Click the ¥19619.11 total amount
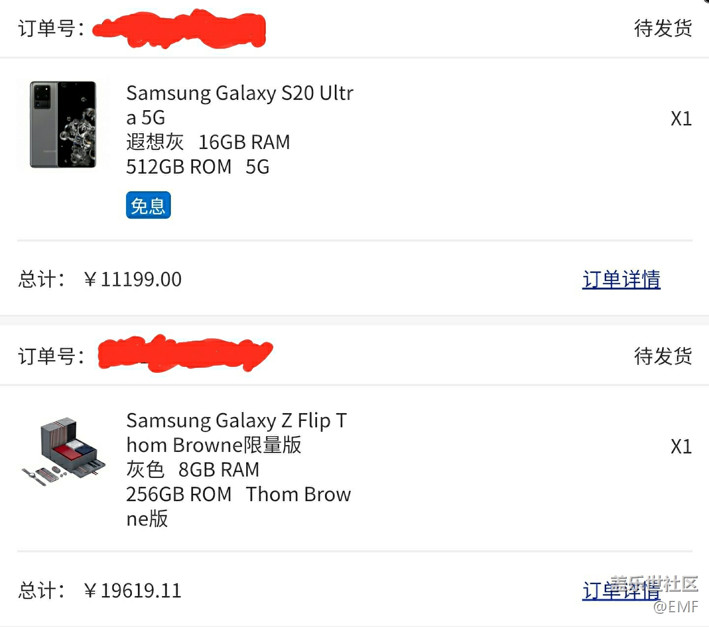Screen dimensions: 709x627 (133, 590)
